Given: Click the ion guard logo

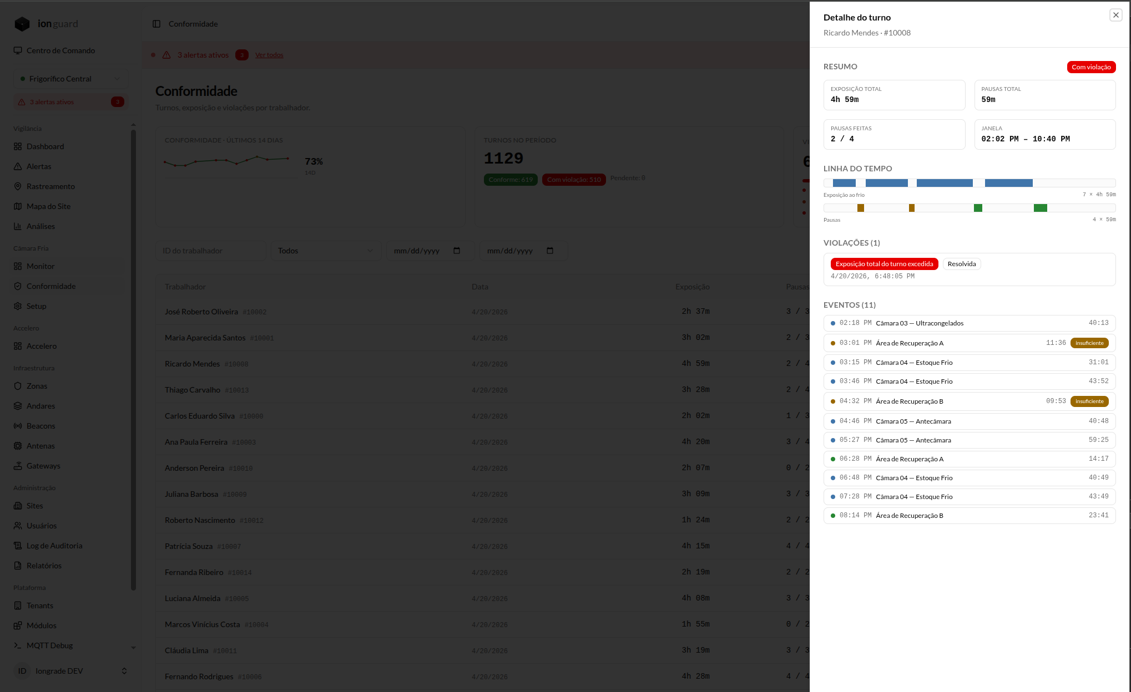Looking at the screenshot, I should [x=46, y=24].
